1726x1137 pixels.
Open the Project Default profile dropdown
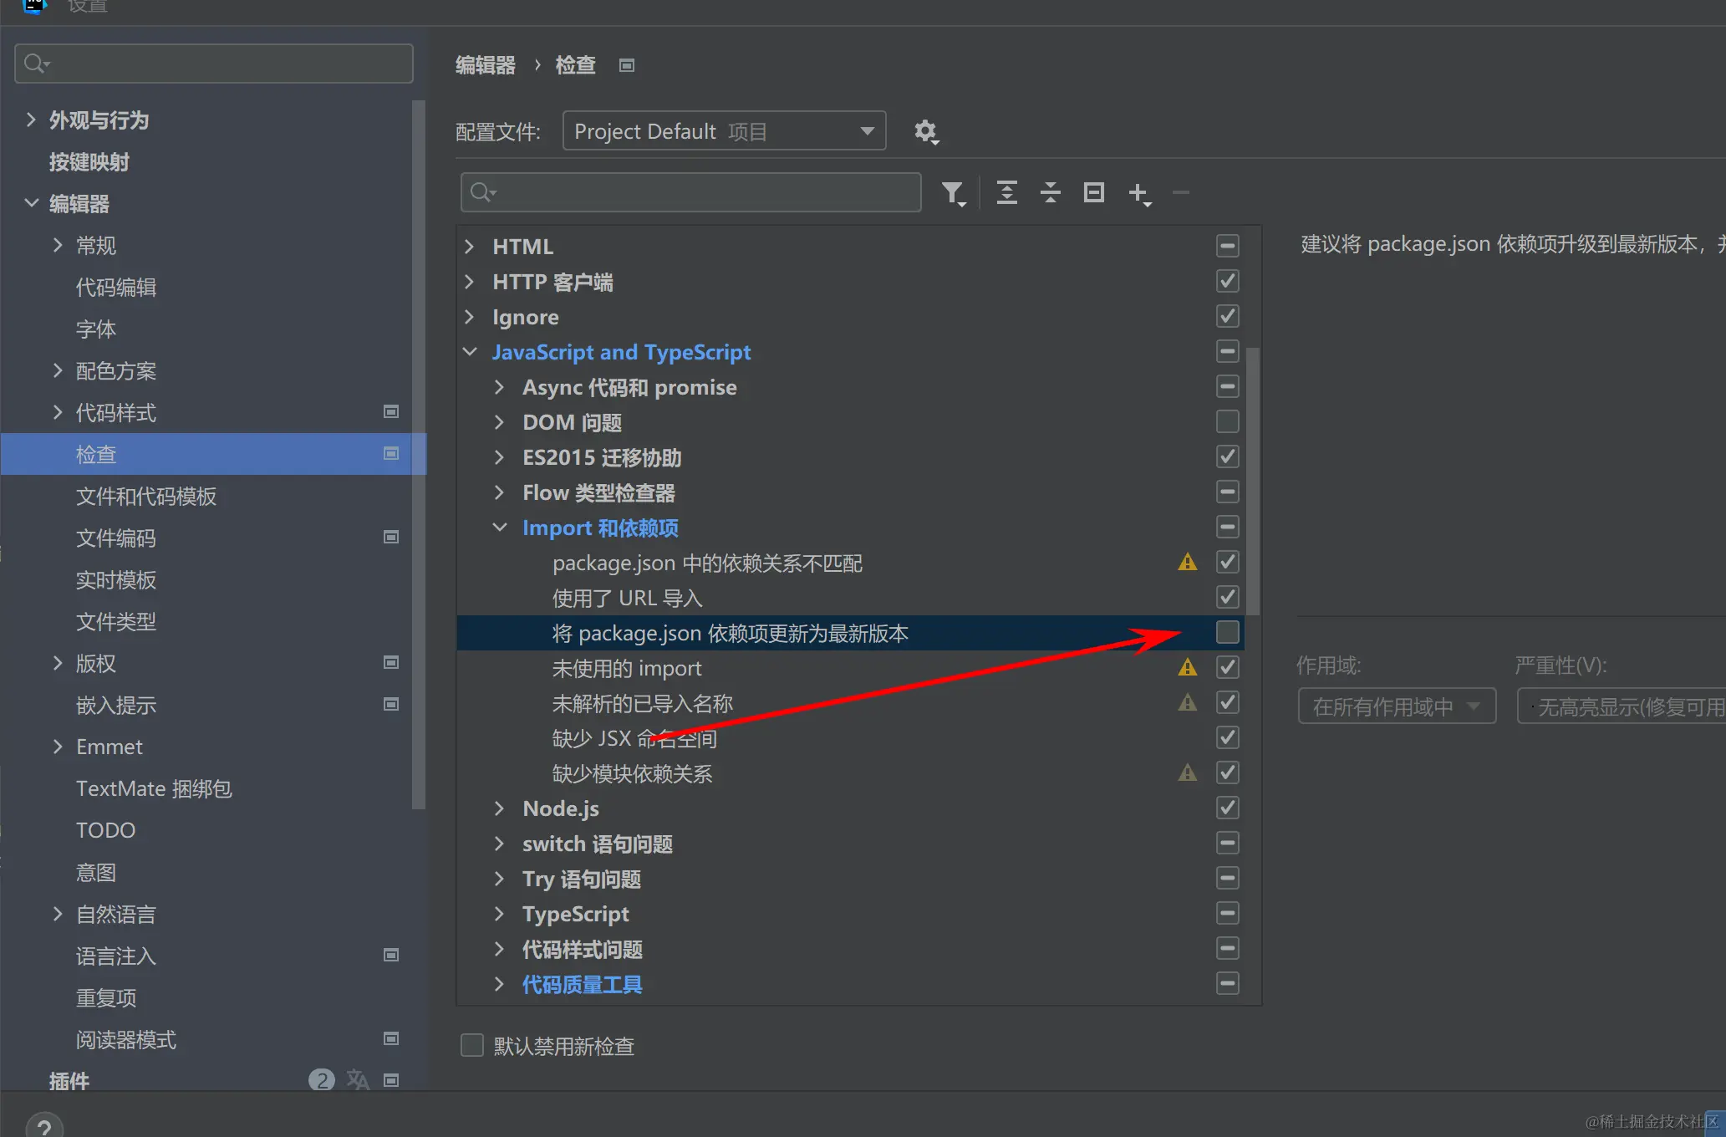724,131
